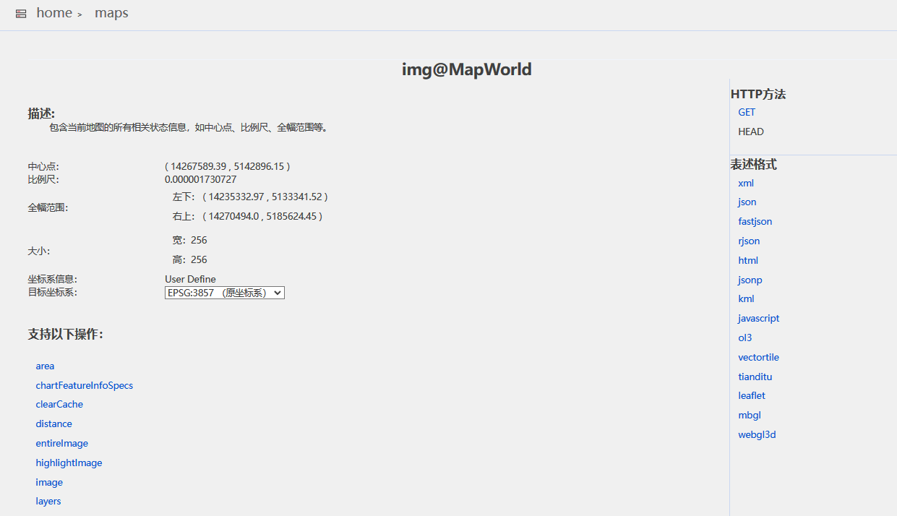The width and height of the screenshot is (897, 516).
Task: Open the chartFeatureInfoSpecs operation
Action: (x=85, y=385)
